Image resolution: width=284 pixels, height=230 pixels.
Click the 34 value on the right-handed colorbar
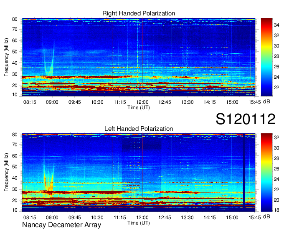click(276, 25)
